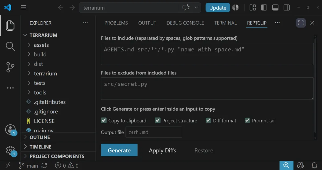Click the Generate button
Viewport: 322px width, 170px height.
tap(119, 150)
